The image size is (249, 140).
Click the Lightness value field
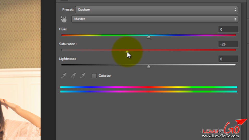[x=228, y=59]
